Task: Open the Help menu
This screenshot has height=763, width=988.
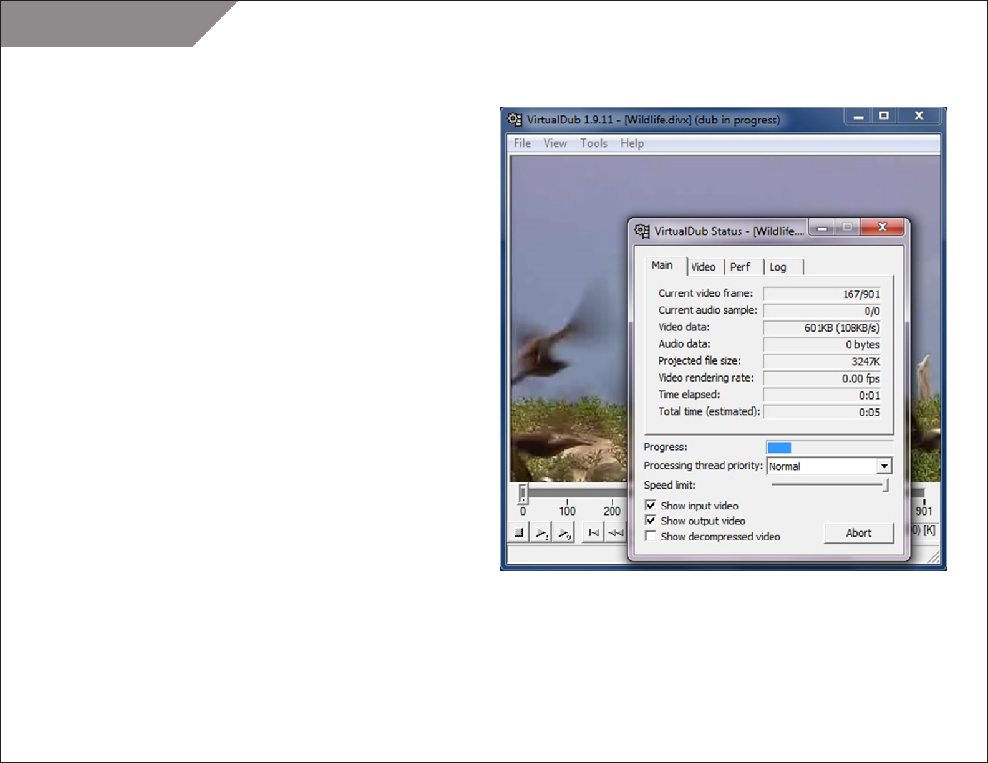Action: coord(632,143)
